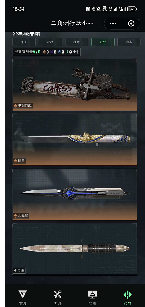Viewport: 145px width, 307px height.
Task: Tap the blue rarity count icon
Action: (x=59, y=52)
